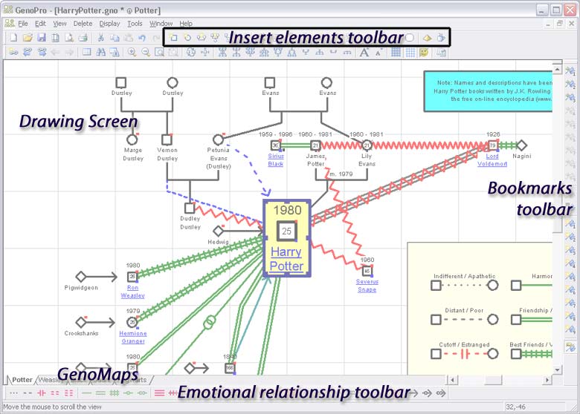Select the dotted indifferent relationship line tool
Viewport: 580px width, 414px height.
pos(13,393)
